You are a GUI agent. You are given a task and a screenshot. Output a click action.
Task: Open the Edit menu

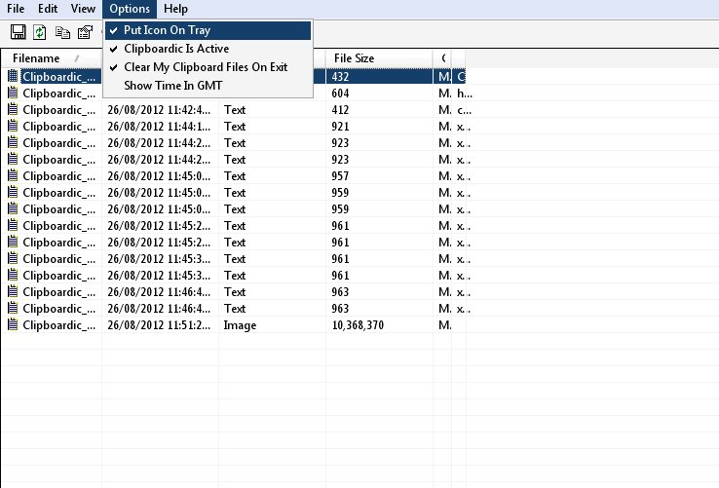tap(48, 9)
